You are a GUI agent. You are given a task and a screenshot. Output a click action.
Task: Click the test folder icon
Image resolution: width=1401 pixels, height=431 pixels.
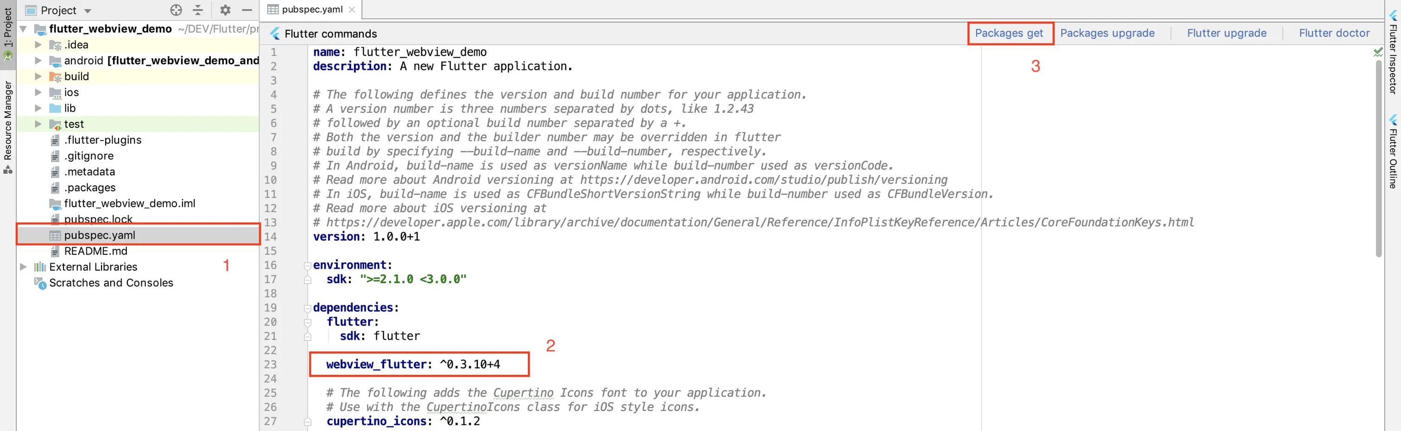pyautogui.click(x=55, y=125)
